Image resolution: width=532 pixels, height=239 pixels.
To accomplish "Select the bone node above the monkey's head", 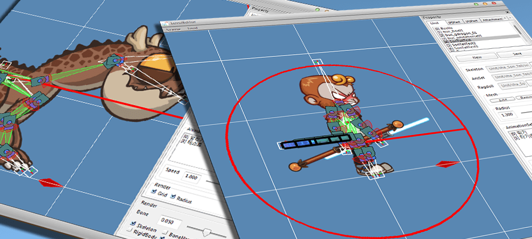I will [317, 63].
